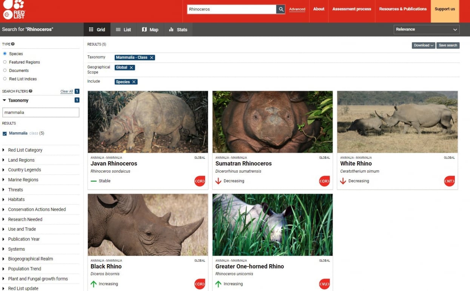Click the search magnifier icon

(280, 9)
